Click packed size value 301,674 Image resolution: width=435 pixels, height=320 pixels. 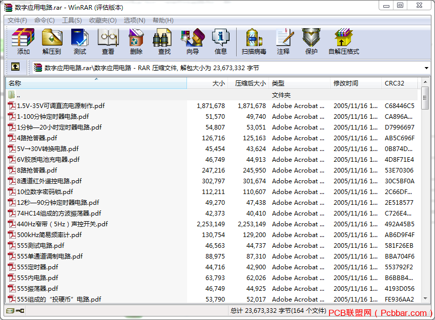coord(254,181)
